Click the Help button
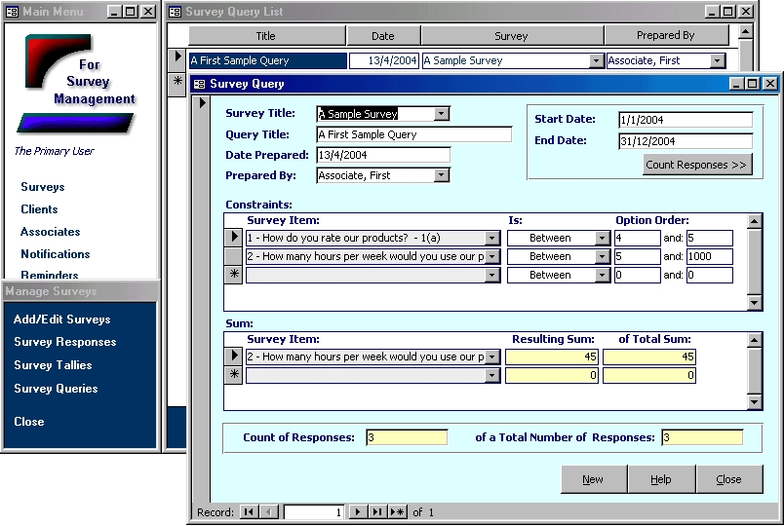 coord(660,479)
